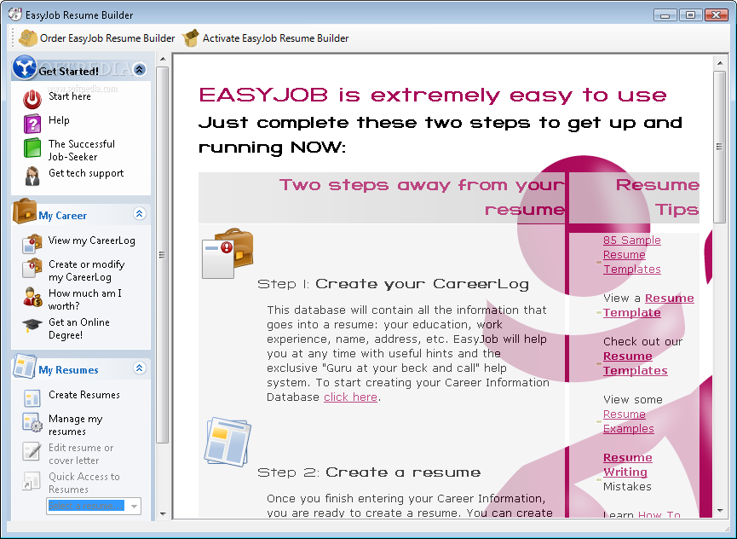Click the Order EasyJob box icon
The width and height of the screenshot is (737, 539).
coord(28,38)
